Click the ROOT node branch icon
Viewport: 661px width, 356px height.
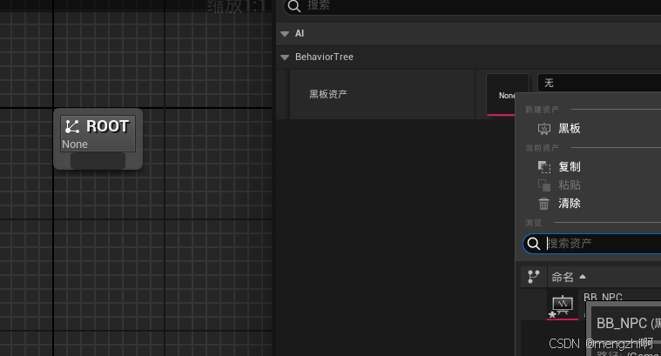(72, 126)
